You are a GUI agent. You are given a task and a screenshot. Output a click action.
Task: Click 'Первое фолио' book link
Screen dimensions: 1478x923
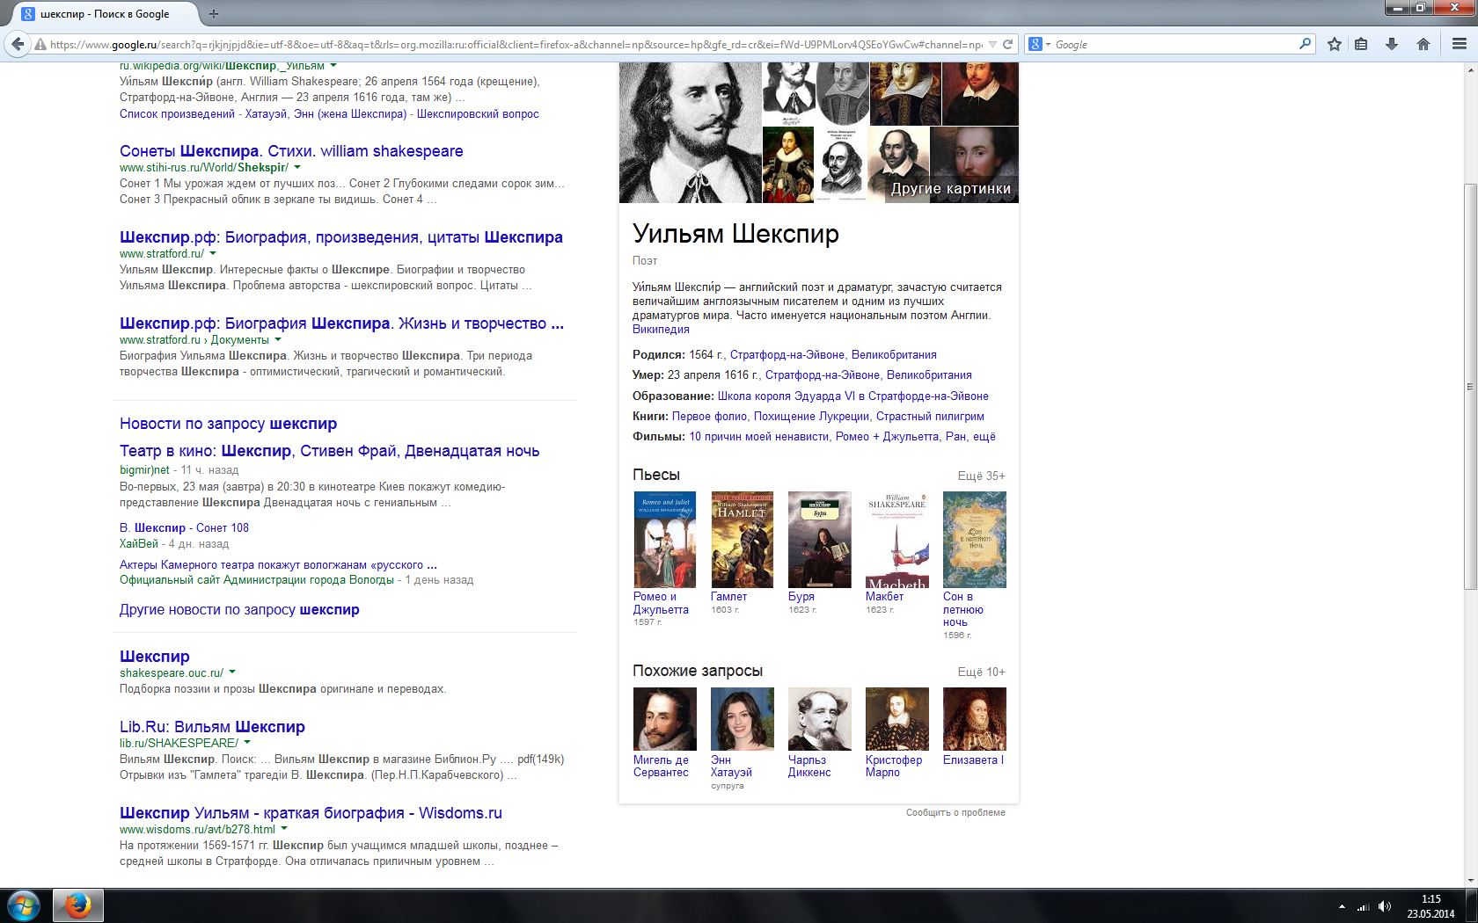pos(709,417)
